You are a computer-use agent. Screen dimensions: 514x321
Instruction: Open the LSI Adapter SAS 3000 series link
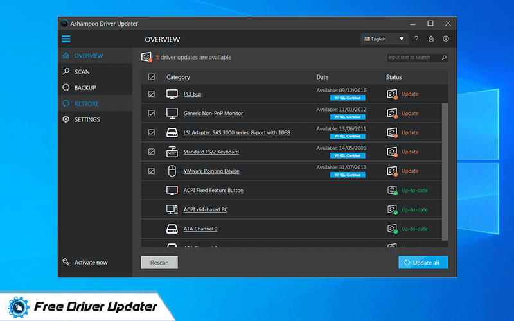236,133
